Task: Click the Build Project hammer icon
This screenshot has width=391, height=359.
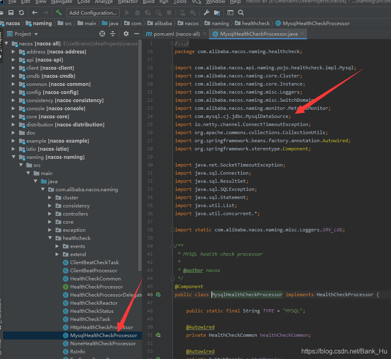Action: (58, 13)
